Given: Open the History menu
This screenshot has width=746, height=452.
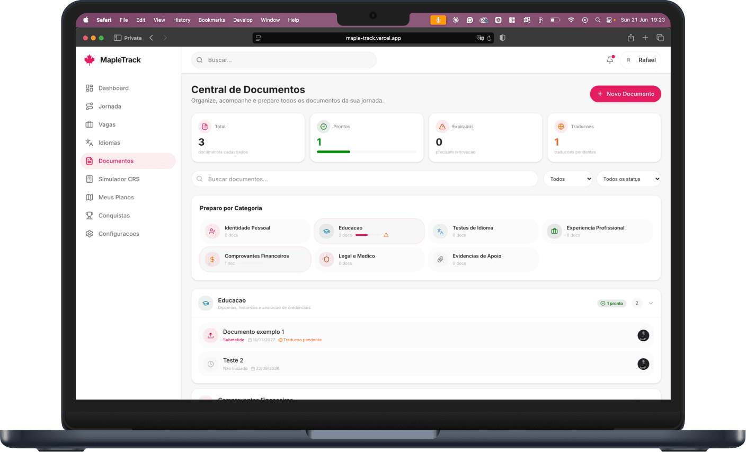Looking at the screenshot, I should (x=182, y=20).
